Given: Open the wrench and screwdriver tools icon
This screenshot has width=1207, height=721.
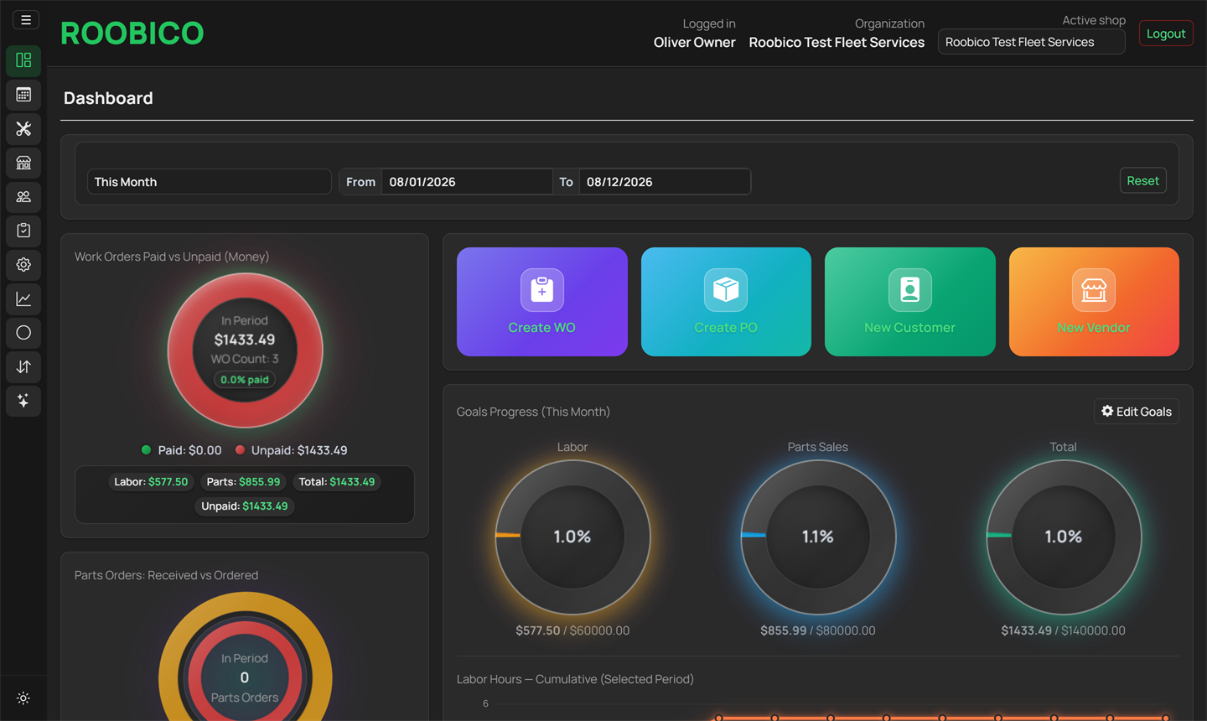Looking at the screenshot, I should point(23,128).
